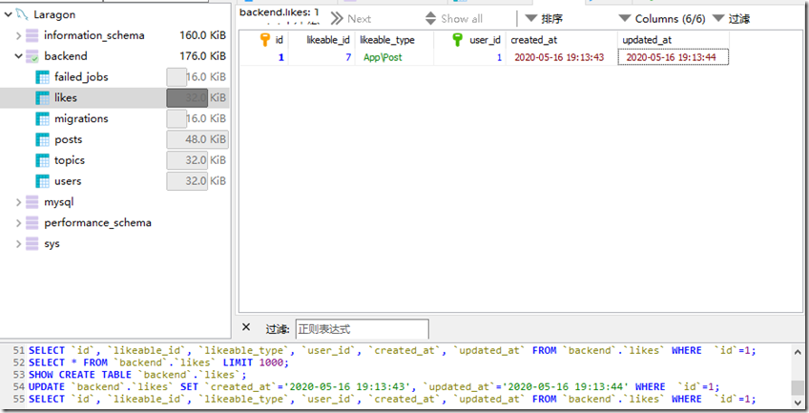Click Show all rows button
This screenshot has height=413, width=809.
coord(454,19)
